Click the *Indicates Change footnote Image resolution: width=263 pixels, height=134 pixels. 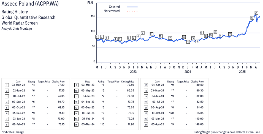click(x=13, y=132)
